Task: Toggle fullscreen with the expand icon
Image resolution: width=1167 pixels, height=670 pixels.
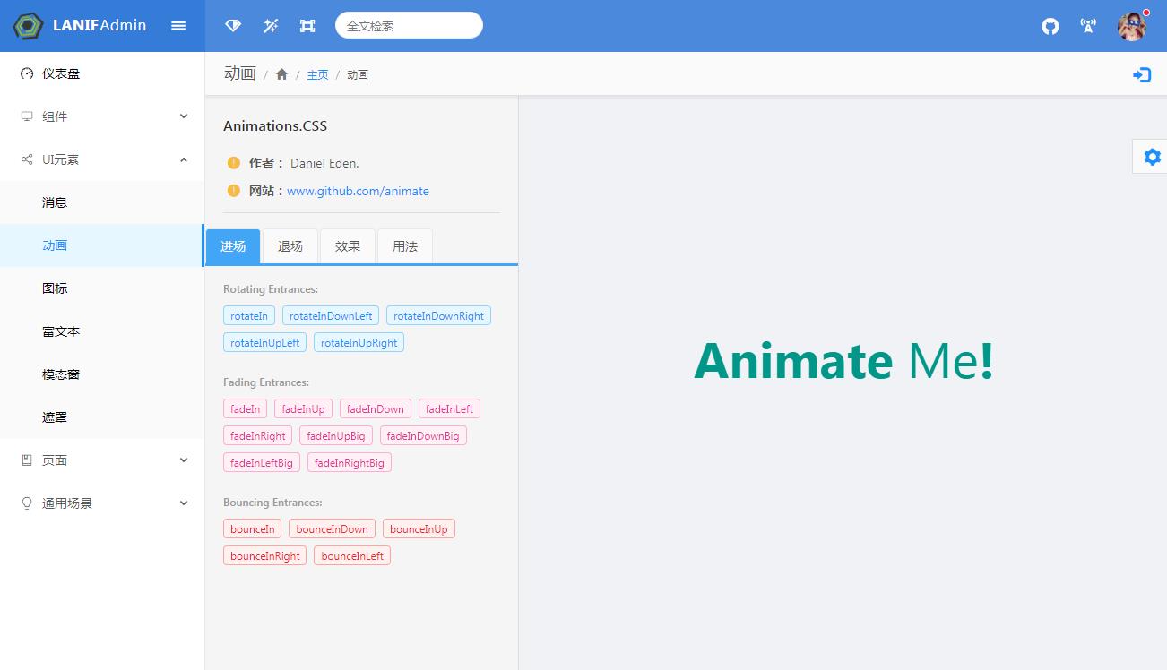Action: pos(307,26)
